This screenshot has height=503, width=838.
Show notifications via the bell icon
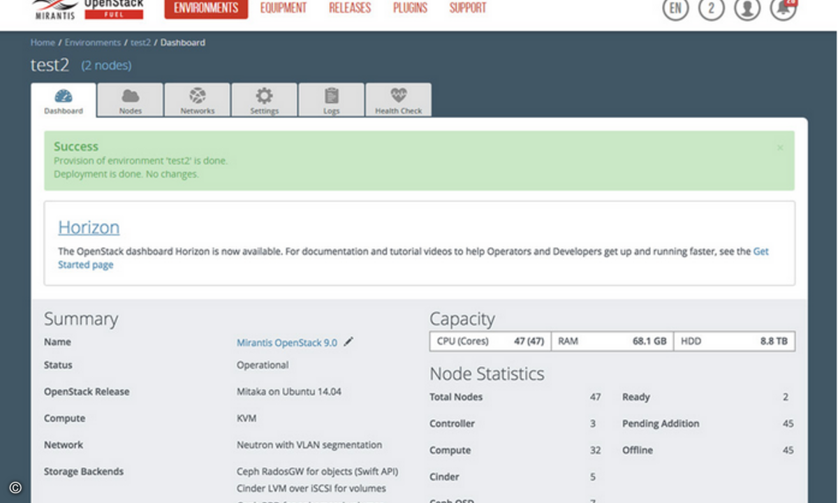pyautogui.click(x=784, y=8)
